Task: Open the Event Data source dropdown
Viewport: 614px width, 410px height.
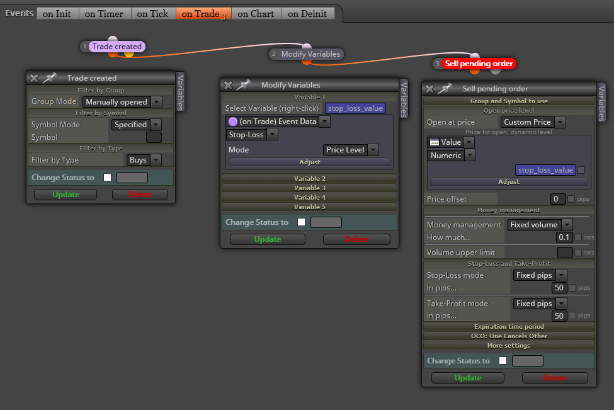Action: [278, 122]
